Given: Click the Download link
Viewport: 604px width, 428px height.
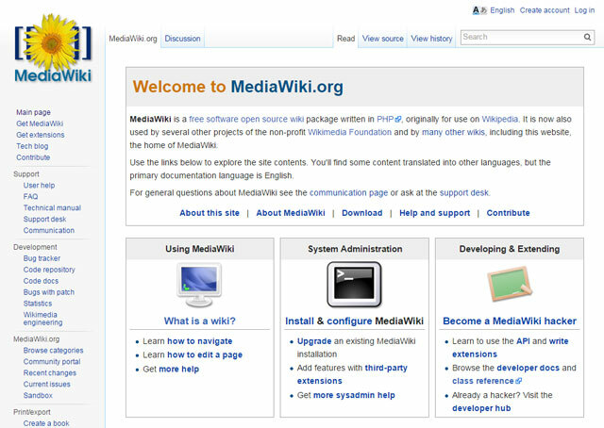Looking at the screenshot, I should click(362, 213).
